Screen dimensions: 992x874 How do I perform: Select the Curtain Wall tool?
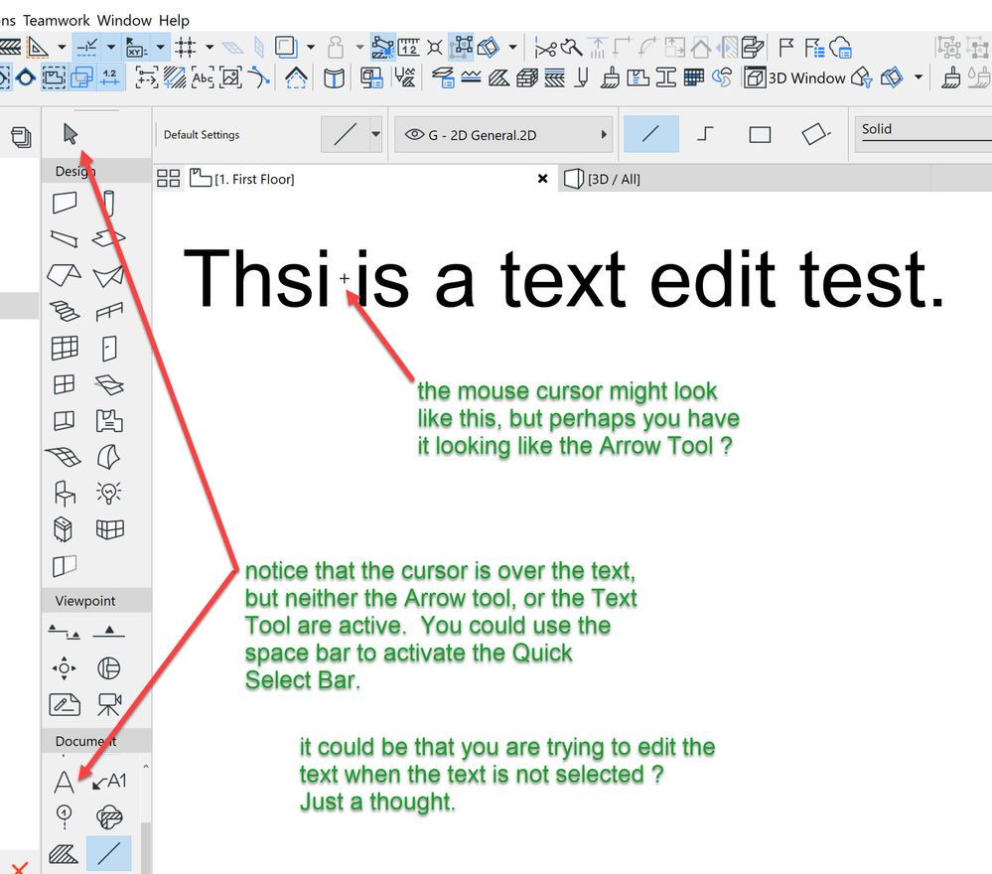[65, 348]
